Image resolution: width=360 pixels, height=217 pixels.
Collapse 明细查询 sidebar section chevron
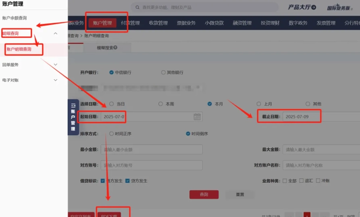[55, 33]
